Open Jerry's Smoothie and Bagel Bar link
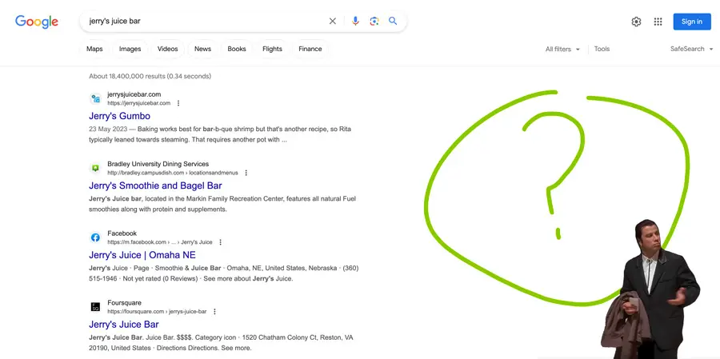 coord(155,185)
